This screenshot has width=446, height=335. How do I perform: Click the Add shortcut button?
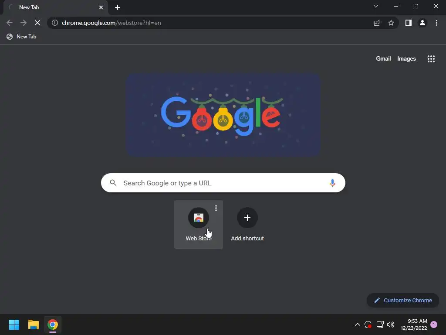[247, 225]
